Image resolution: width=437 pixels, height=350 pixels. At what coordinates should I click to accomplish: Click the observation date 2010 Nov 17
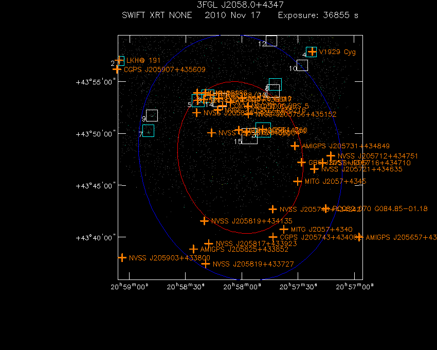click(x=232, y=15)
